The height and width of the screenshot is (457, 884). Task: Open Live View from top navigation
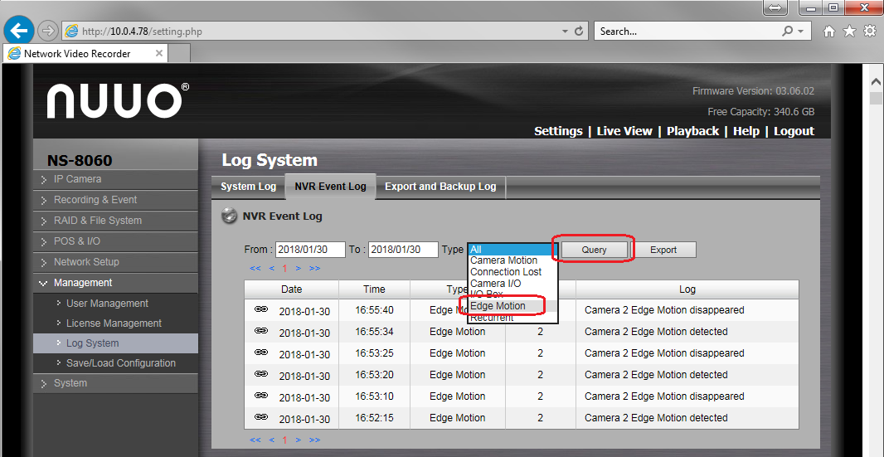click(x=624, y=131)
